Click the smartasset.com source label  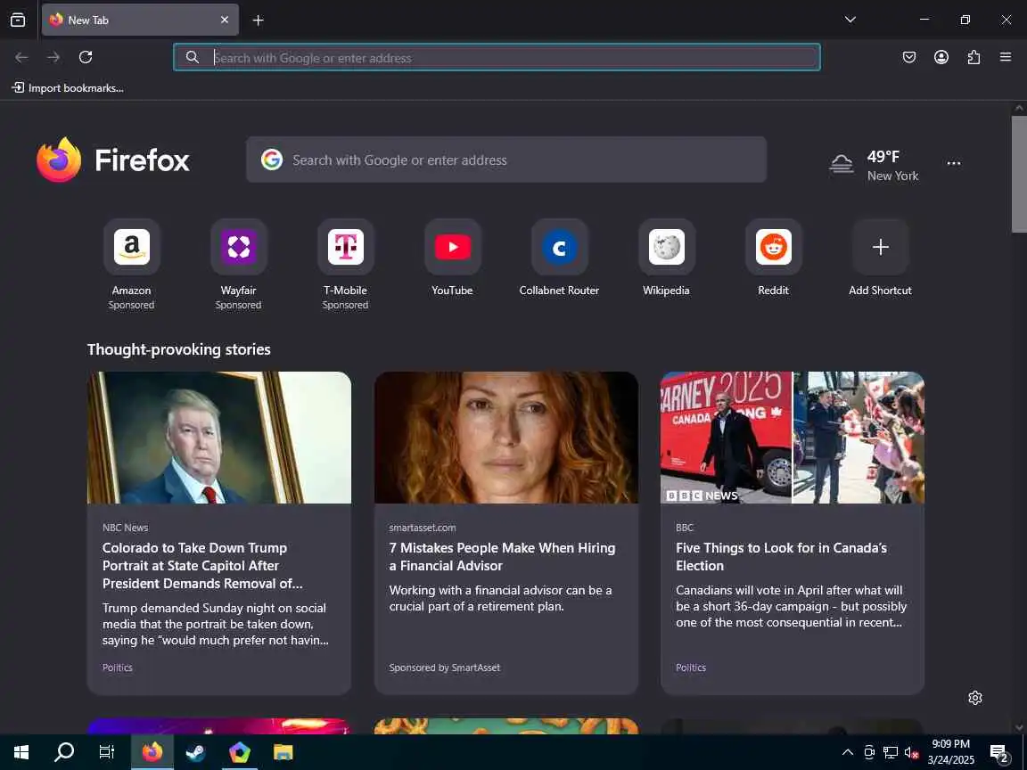click(x=423, y=527)
